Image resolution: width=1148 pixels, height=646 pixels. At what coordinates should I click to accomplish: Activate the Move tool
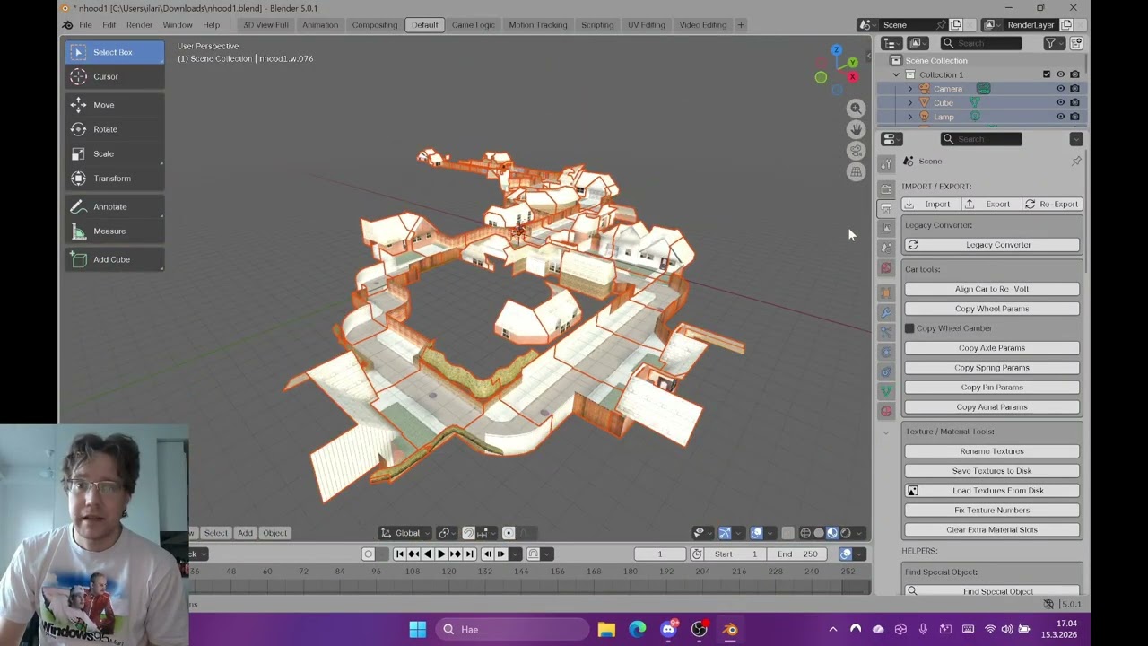coord(114,105)
